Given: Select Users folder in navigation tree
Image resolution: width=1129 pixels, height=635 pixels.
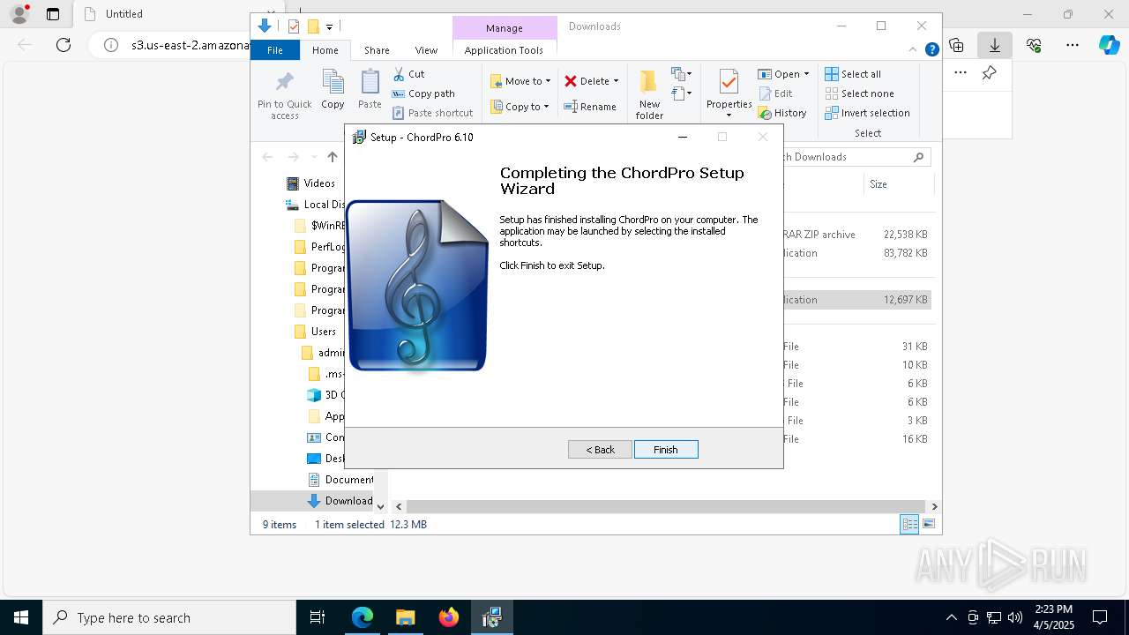Looking at the screenshot, I should tap(316, 332).
